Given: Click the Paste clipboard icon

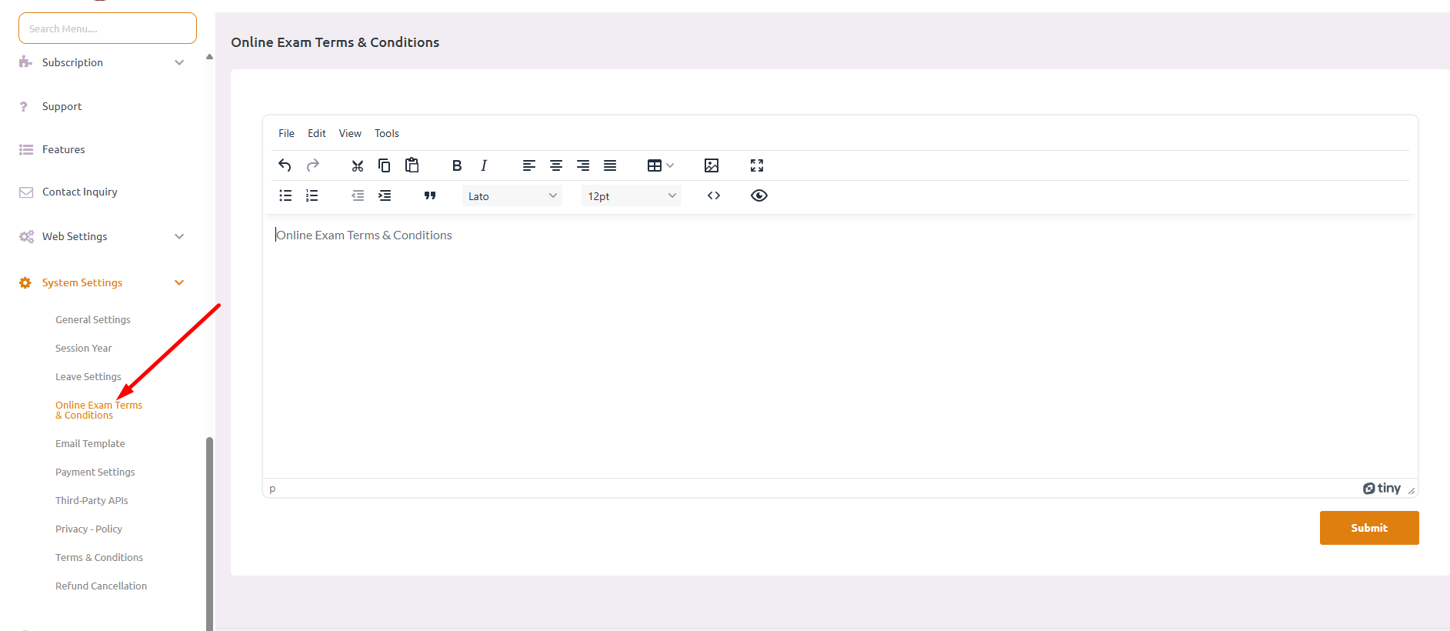Looking at the screenshot, I should point(412,165).
